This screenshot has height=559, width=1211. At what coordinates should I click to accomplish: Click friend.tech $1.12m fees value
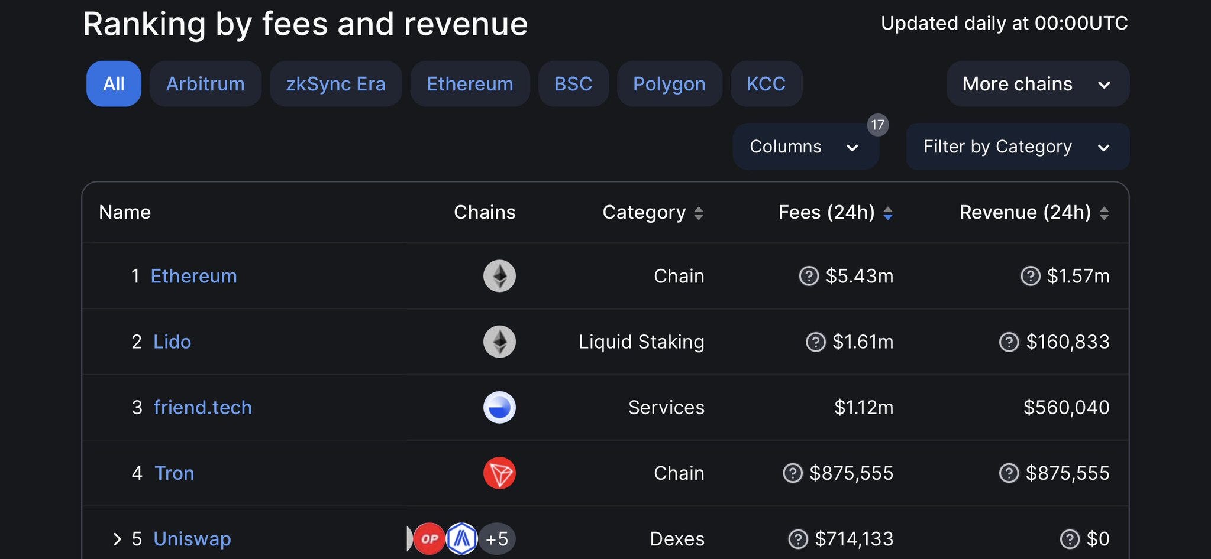click(x=863, y=407)
